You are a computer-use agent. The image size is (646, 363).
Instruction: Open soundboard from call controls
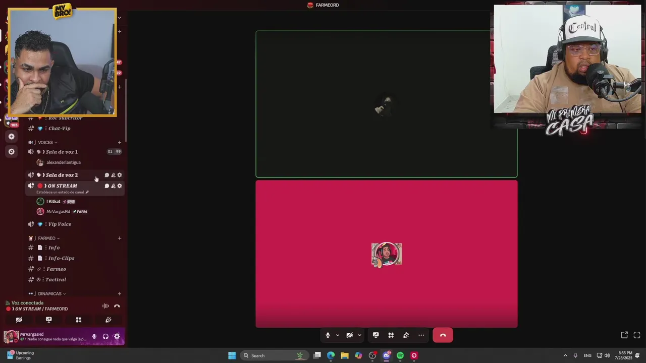coord(406,335)
